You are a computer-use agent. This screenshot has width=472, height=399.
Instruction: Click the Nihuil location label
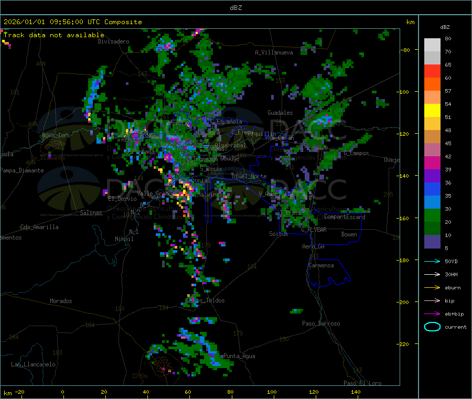pyautogui.click(x=124, y=239)
